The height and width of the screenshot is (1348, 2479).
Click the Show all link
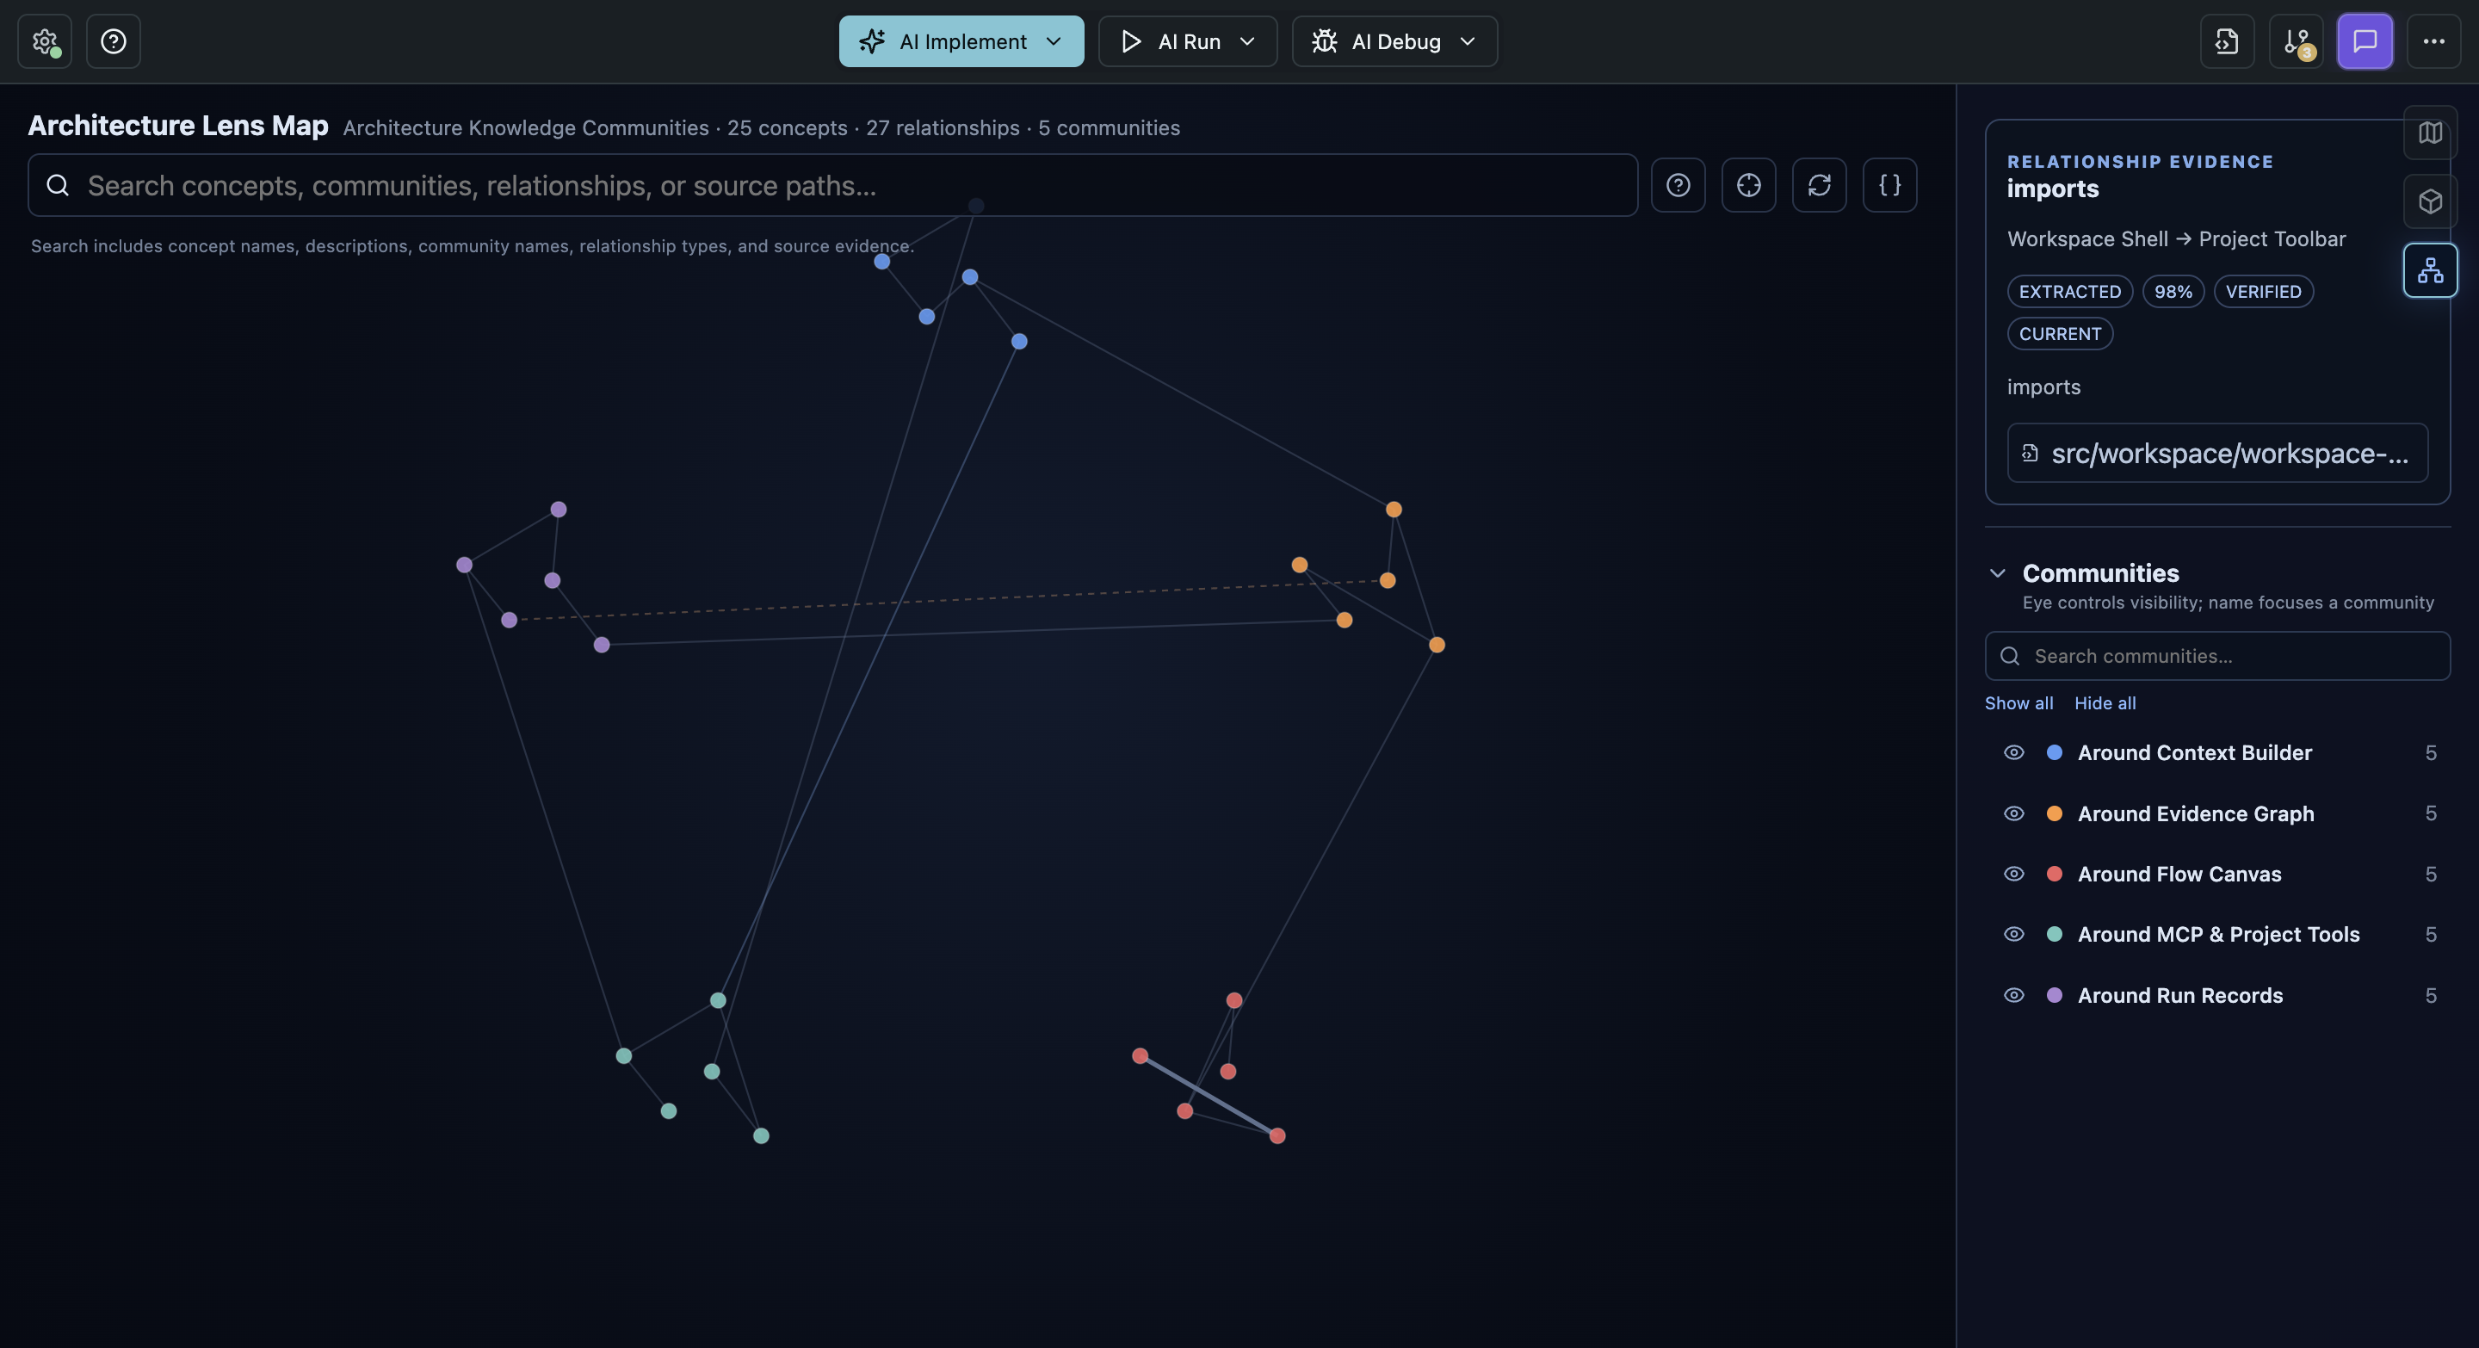2018,703
